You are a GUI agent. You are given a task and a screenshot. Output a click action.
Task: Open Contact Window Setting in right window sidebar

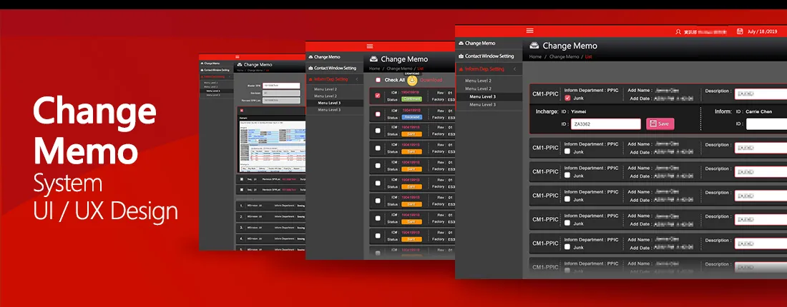486,56
